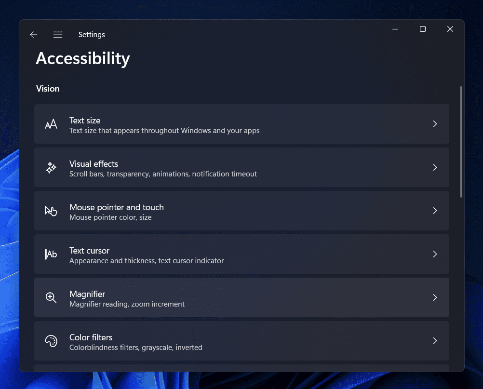Click the Text cursor Ab icon

coord(51,255)
